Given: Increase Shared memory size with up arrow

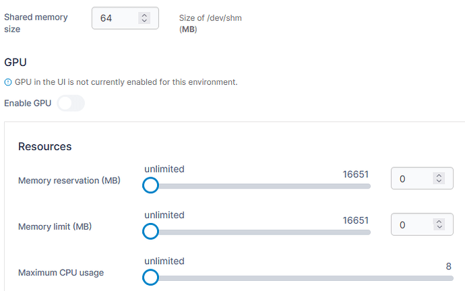Looking at the screenshot, I should tap(144, 15).
